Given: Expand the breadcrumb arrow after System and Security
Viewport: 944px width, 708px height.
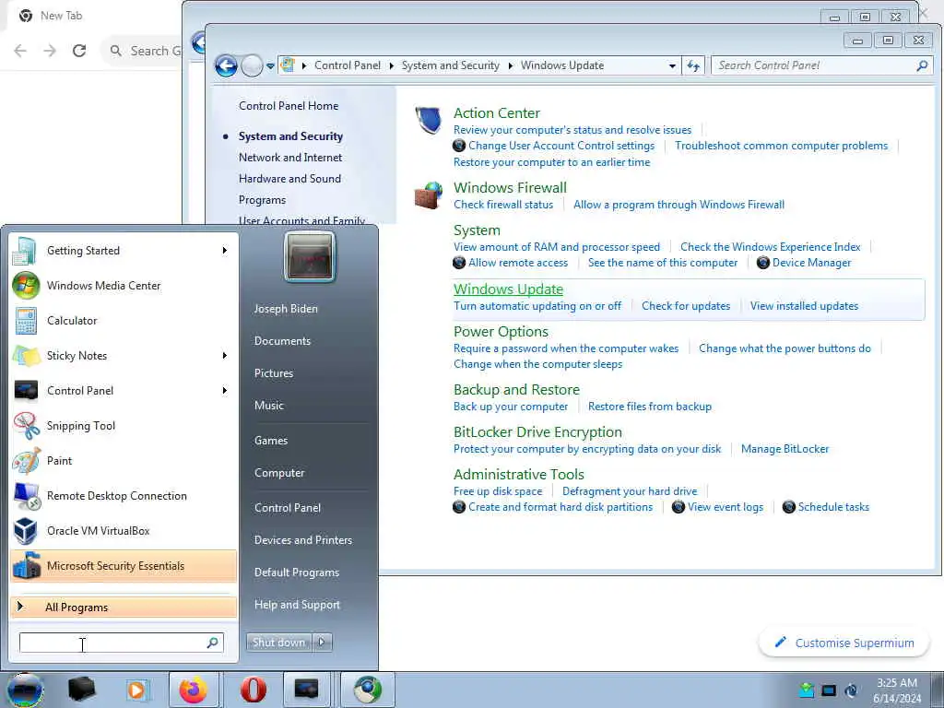Looking at the screenshot, I should [511, 65].
